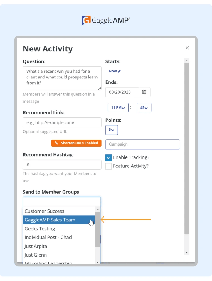The width and height of the screenshot is (212, 281).
Task: Click the down arrow on the groups scrollbar
Action: 98,262
